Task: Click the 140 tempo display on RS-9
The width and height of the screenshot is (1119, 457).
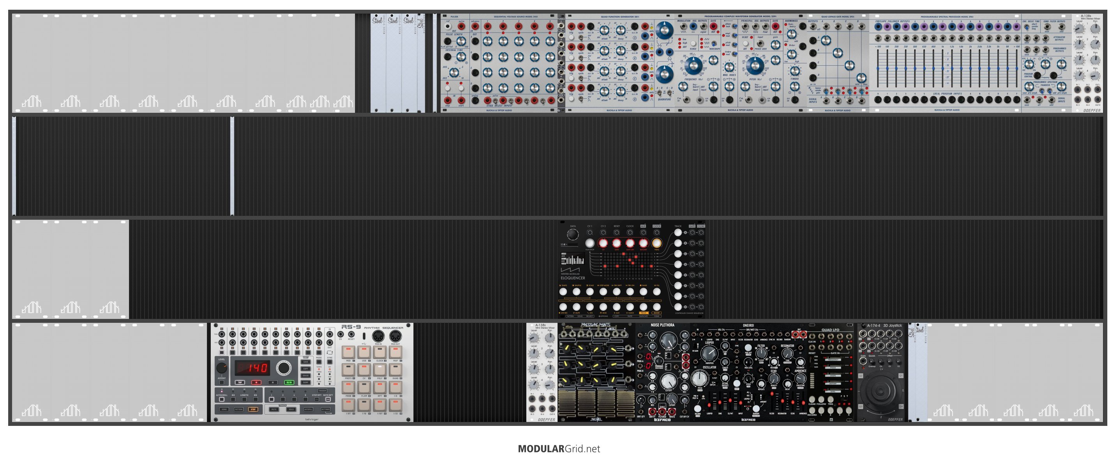Action: click(x=252, y=368)
